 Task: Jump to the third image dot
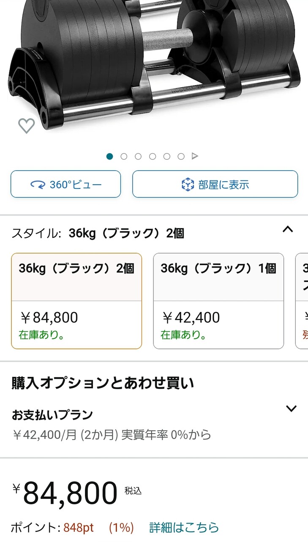pyautogui.click(x=138, y=156)
